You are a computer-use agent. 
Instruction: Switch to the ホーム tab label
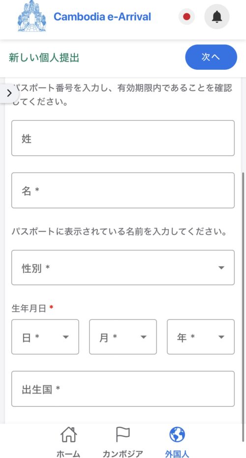click(68, 454)
